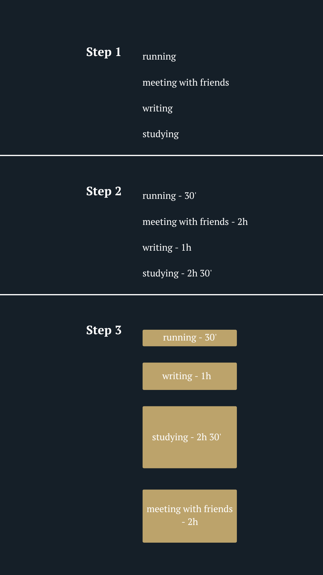The width and height of the screenshot is (323, 575).
Task: Click the divider between Step 1 and Step 2
Action: click(161, 155)
